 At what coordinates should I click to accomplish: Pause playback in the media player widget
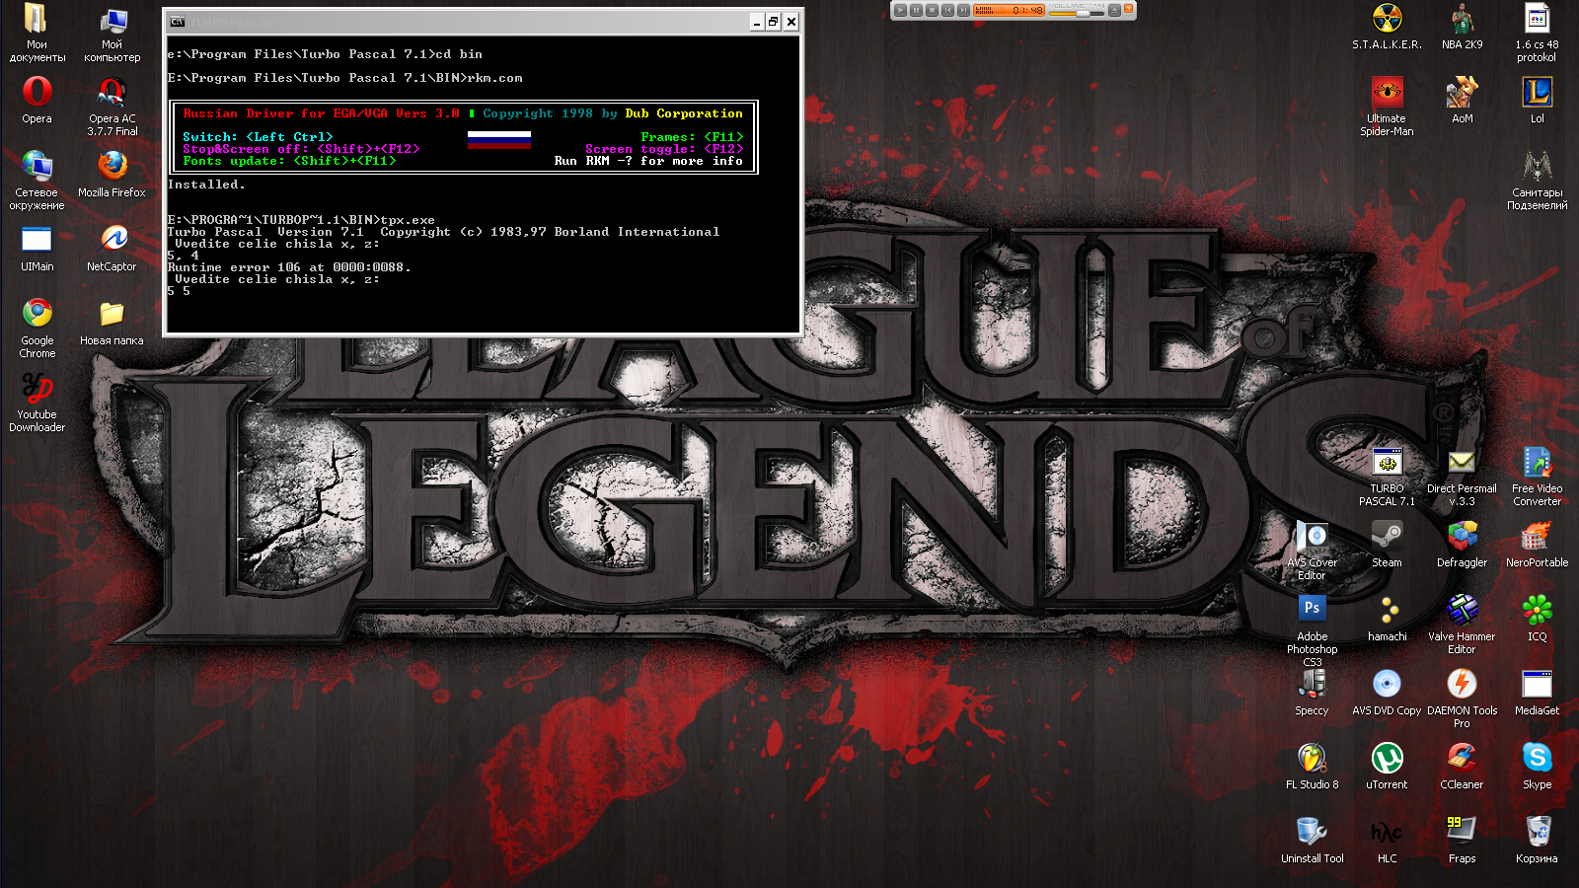916,10
